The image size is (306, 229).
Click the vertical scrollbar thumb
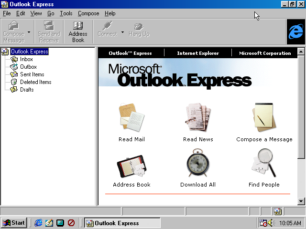tap(301, 107)
